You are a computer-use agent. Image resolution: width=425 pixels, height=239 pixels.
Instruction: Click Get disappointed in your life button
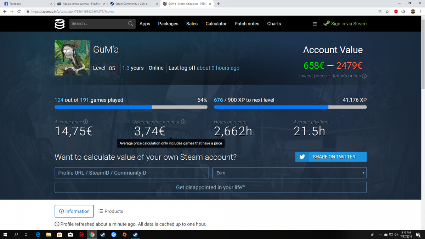[211, 187]
